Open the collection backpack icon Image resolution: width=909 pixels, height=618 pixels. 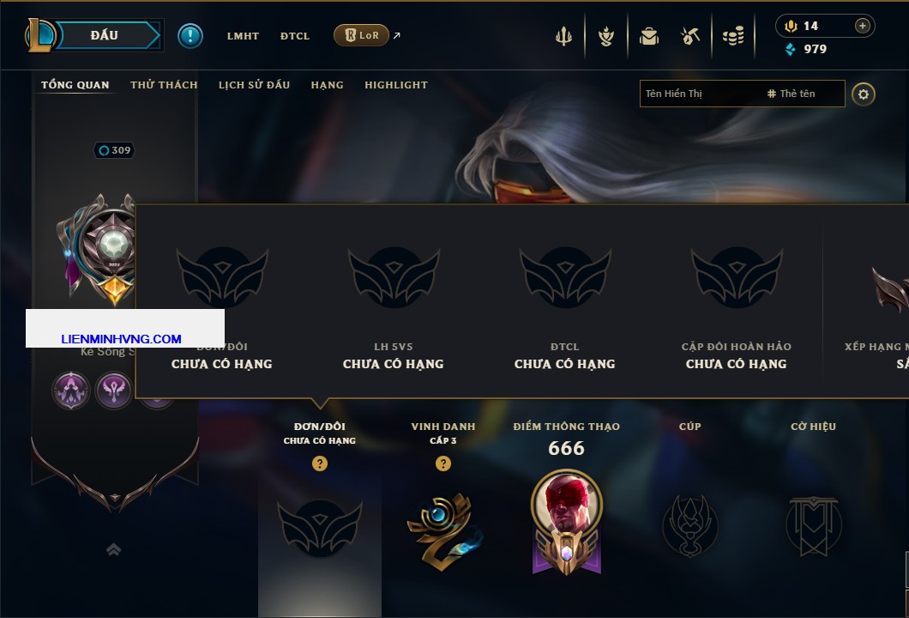[648, 37]
